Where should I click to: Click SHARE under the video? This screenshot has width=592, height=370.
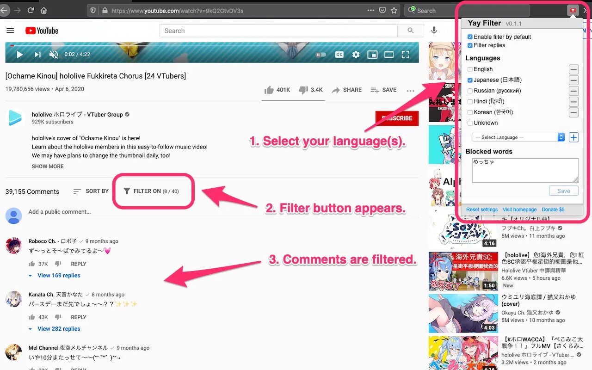(346, 90)
